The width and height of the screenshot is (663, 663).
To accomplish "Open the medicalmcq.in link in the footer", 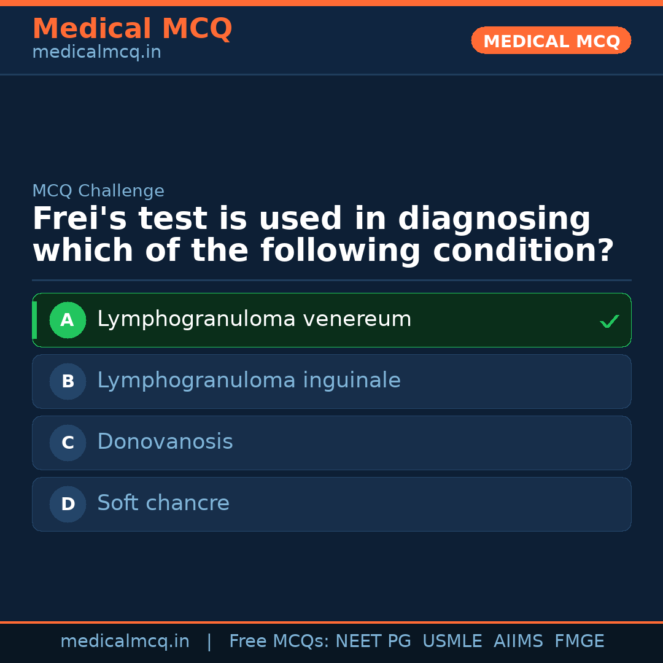I will pyautogui.click(x=125, y=642).
